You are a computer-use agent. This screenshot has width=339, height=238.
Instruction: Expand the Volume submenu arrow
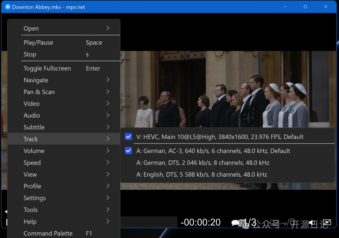pos(108,151)
